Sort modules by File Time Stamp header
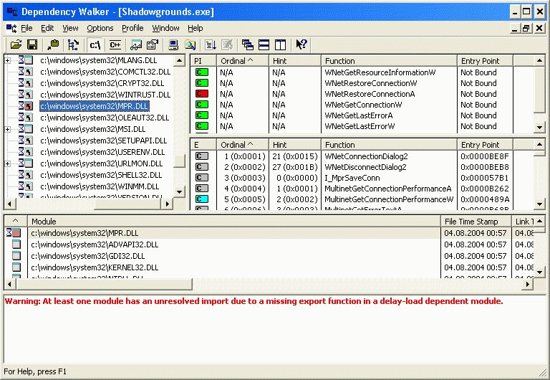This screenshot has width=550, height=380. pyautogui.click(x=476, y=222)
